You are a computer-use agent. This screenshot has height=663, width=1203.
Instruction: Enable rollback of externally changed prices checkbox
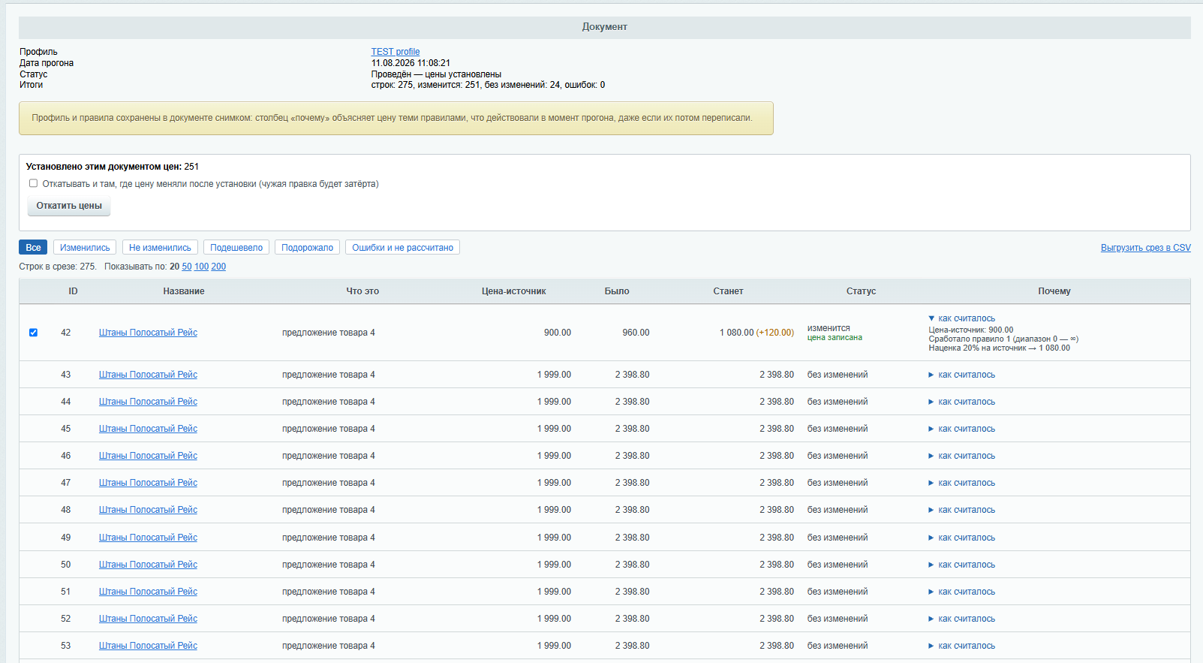tap(33, 183)
